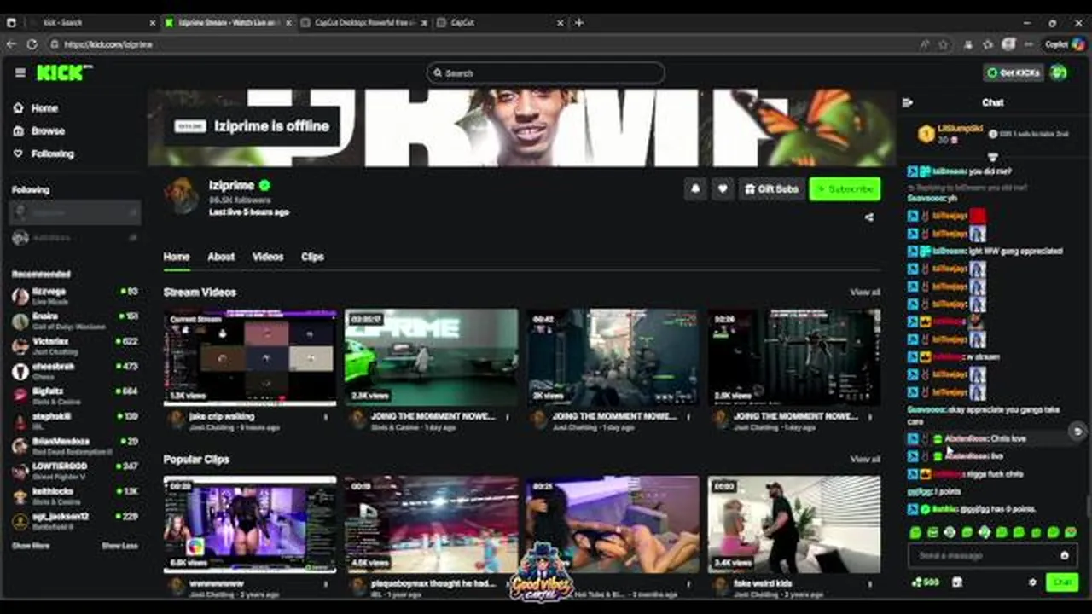Close the Iziprime Stream browser tab
This screenshot has height=614, width=1092.
(x=288, y=23)
